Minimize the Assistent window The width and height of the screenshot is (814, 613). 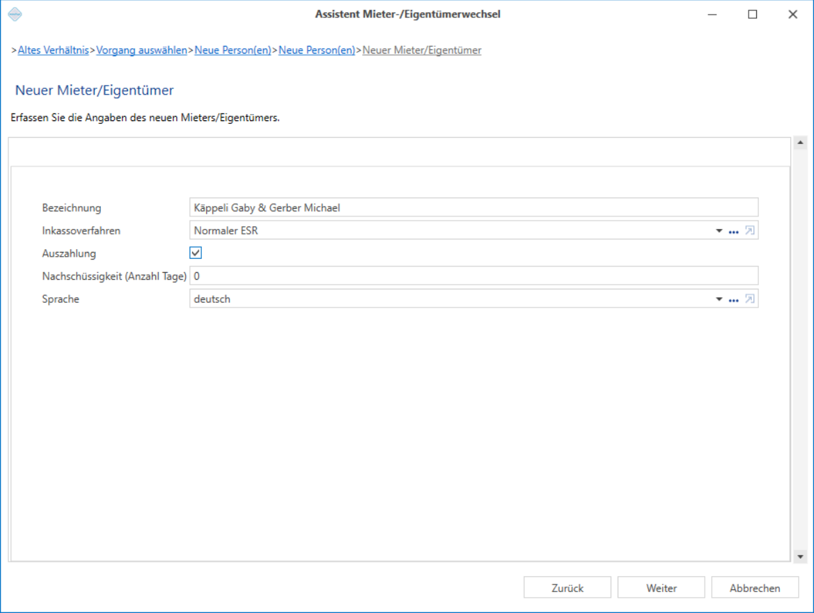click(x=712, y=15)
